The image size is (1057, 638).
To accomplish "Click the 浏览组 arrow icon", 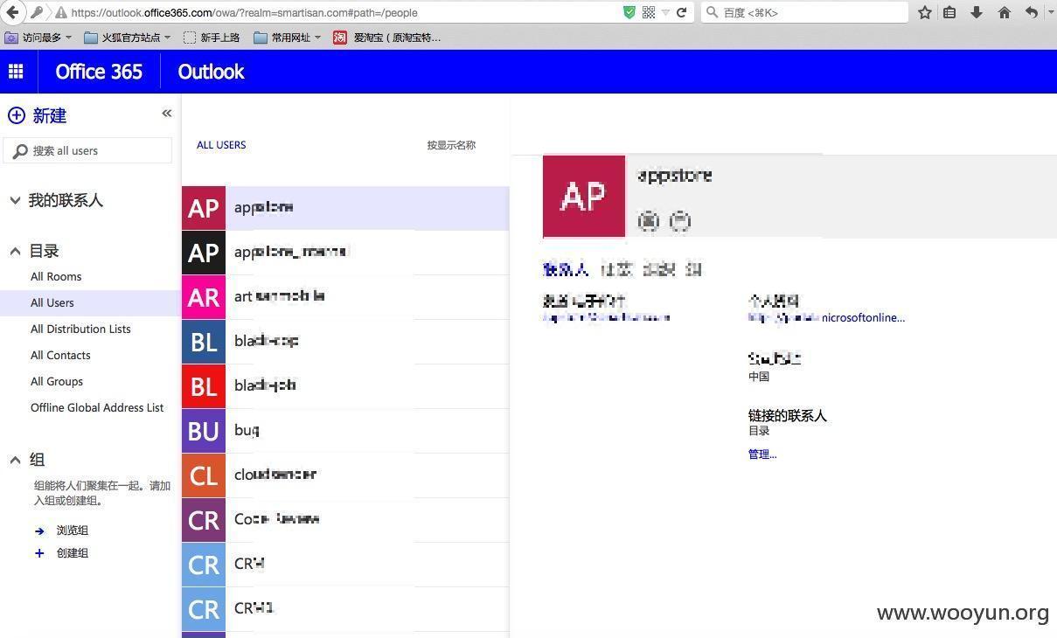I will click(x=39, y=531).
